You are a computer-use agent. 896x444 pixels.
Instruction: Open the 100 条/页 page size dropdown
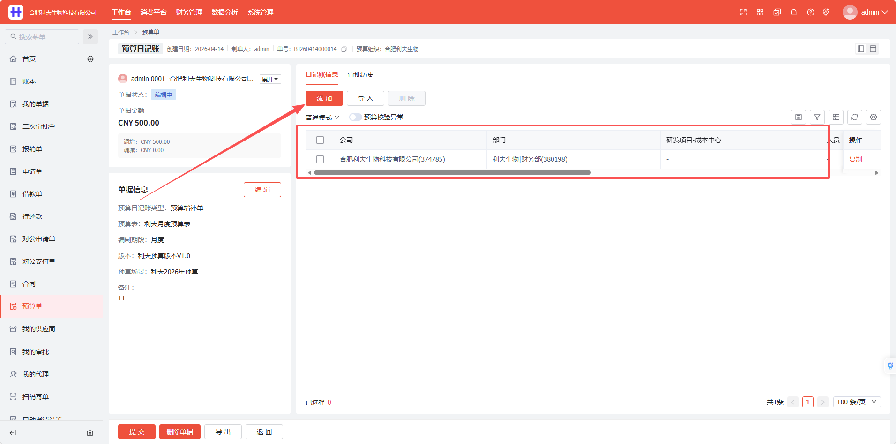(857, 402)
